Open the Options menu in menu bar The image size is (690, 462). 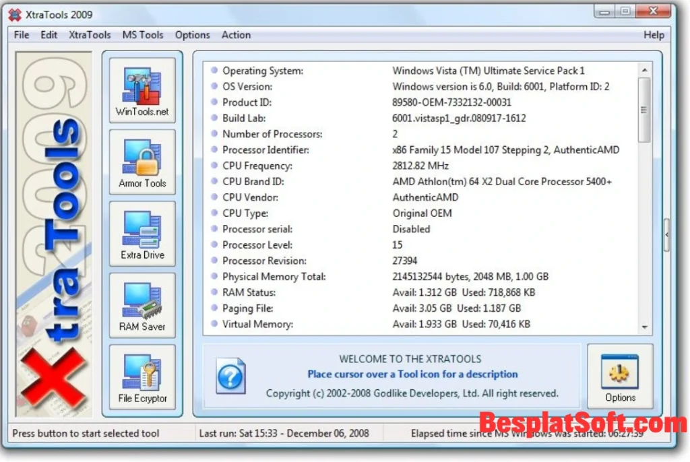click(192, 35)
